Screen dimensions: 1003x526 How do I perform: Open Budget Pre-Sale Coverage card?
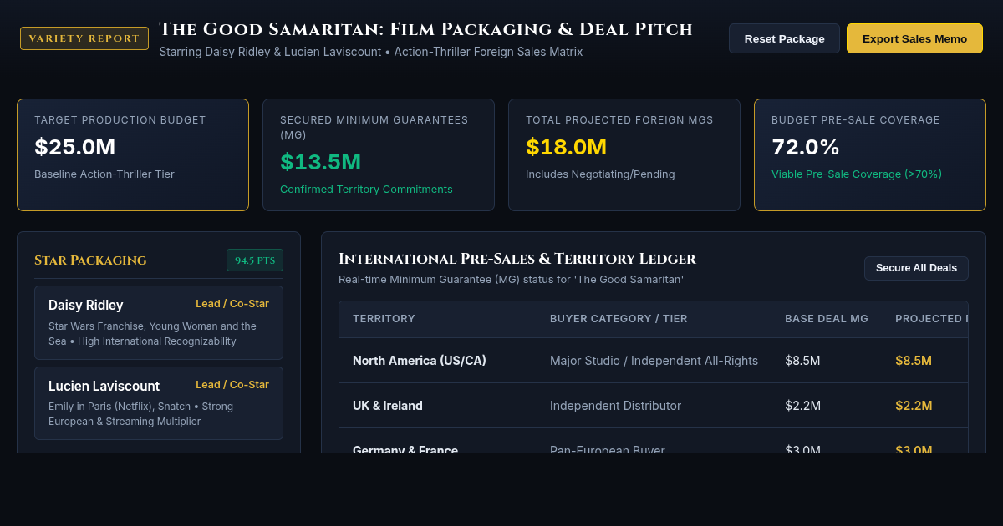pos(870,154)
